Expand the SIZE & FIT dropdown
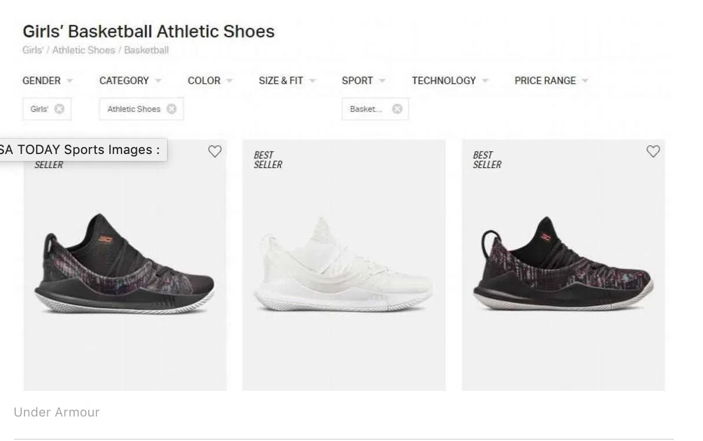Viewport: 703px width, 441px height. point(287,80)
